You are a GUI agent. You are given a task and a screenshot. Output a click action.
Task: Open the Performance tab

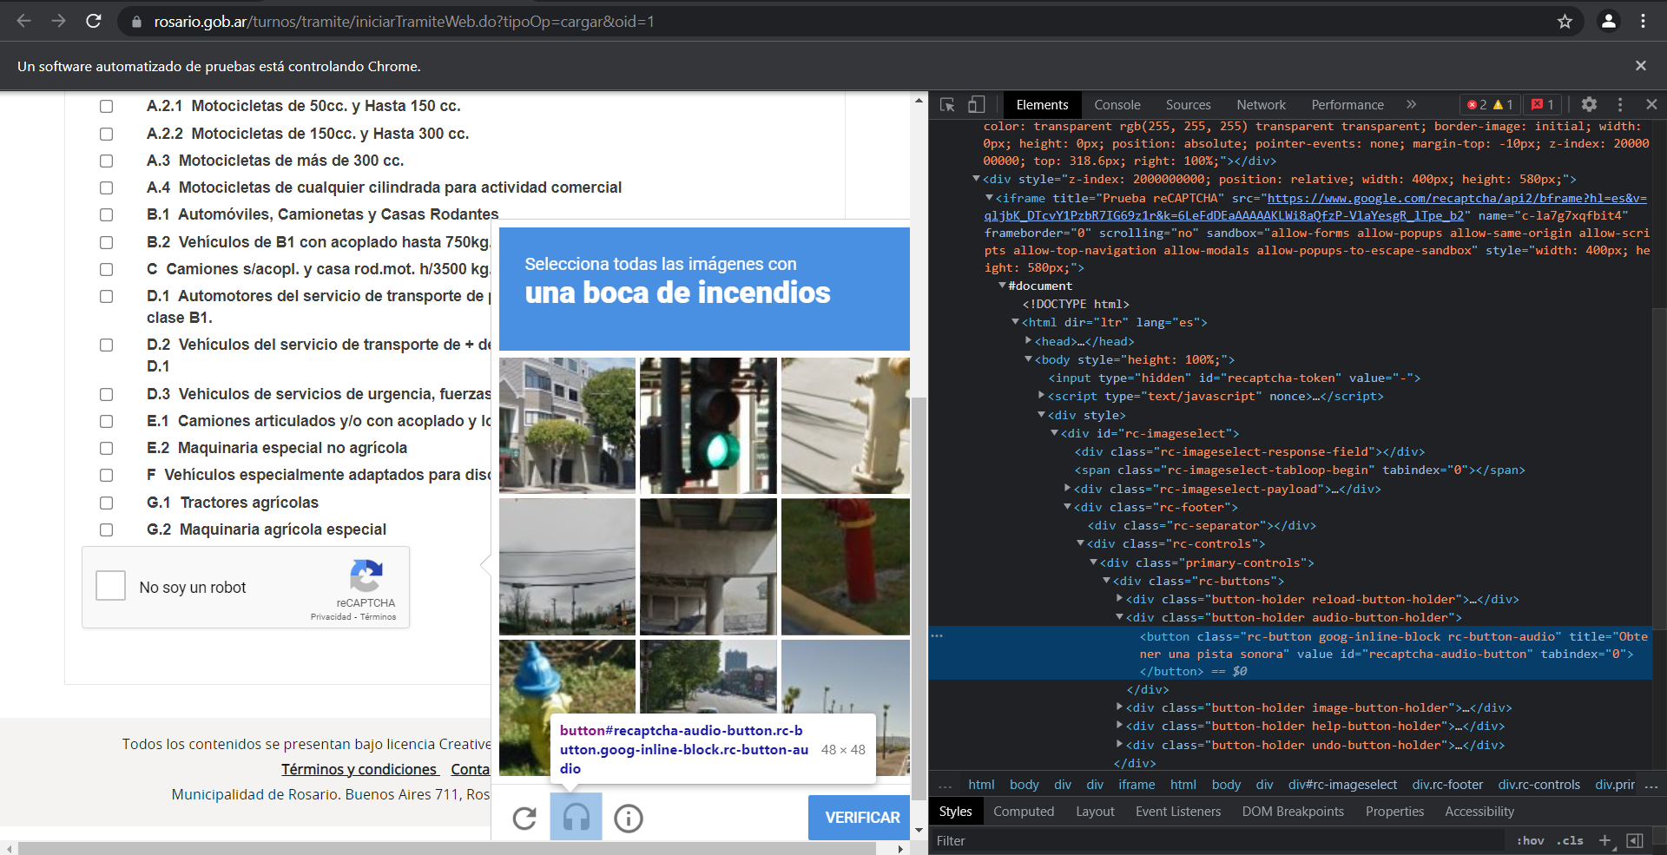point(1347,105)
